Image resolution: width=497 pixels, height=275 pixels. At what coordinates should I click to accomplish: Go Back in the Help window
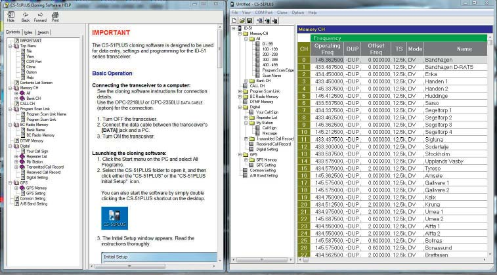click(x=26, y=17)
